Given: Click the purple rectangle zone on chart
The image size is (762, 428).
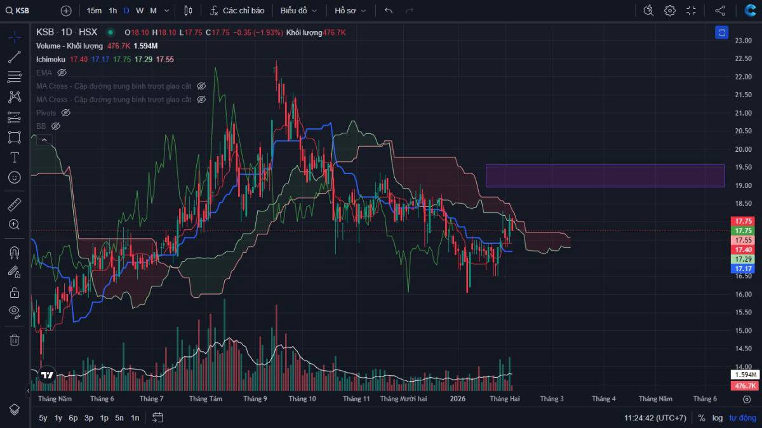Looking at the screenshot, I should (605, 176).
